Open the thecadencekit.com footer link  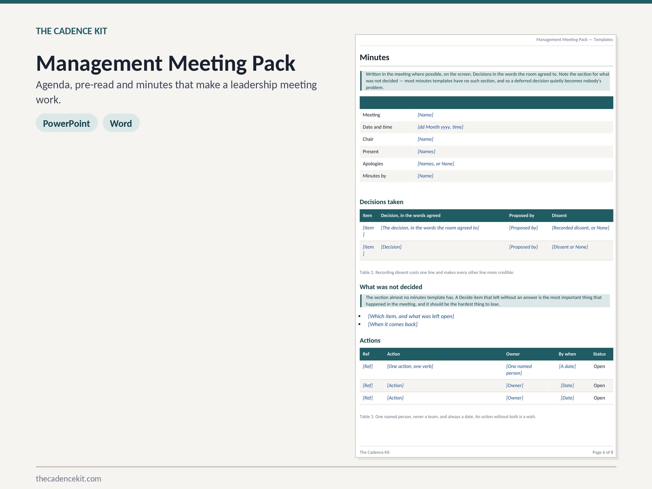click(x=68, y=479)
